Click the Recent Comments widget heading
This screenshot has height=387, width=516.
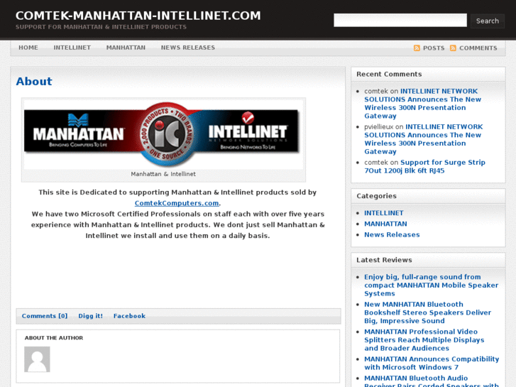coord(389,74)
